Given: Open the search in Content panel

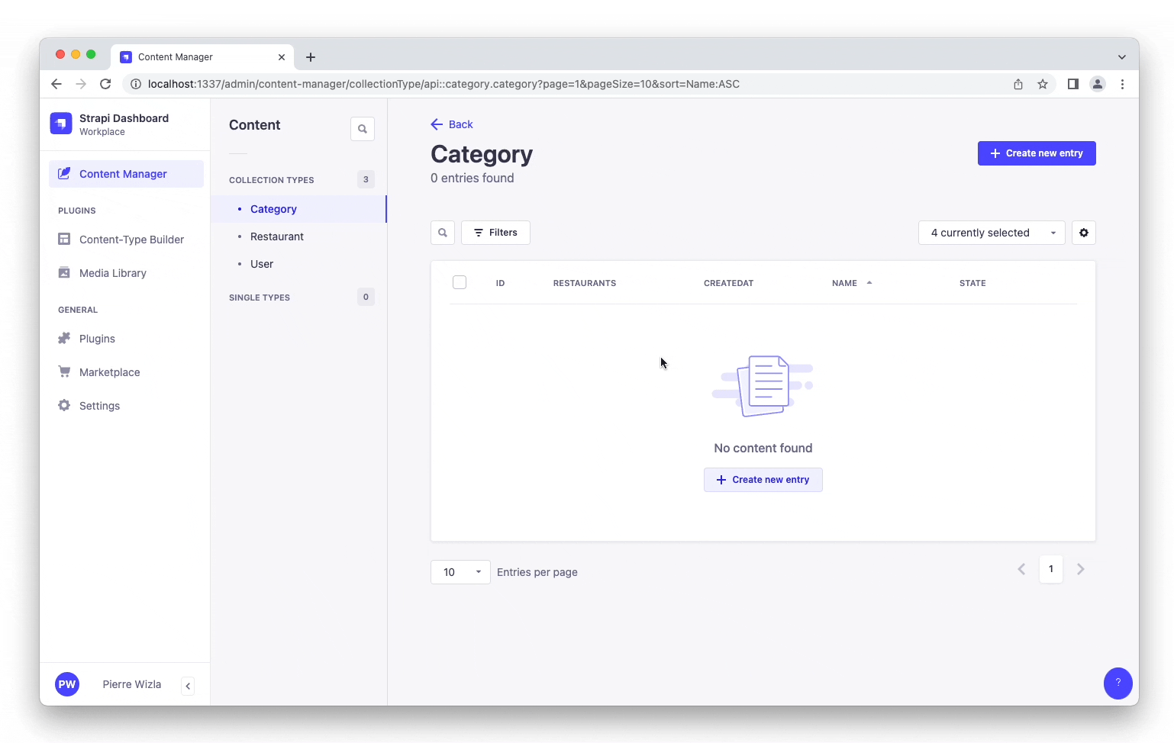Looking at the screenshot, I should (363, 128).
